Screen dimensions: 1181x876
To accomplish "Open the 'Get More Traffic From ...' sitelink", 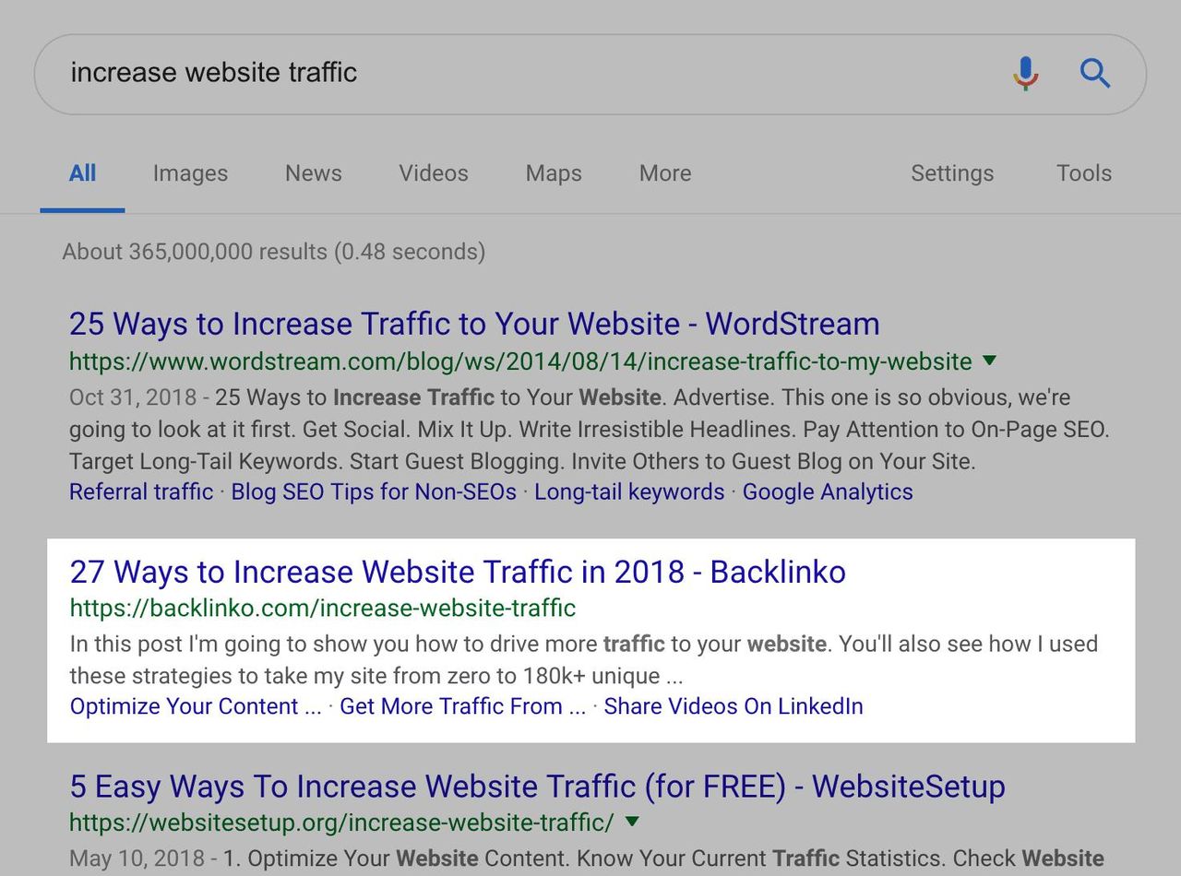I will pos(463,706).
